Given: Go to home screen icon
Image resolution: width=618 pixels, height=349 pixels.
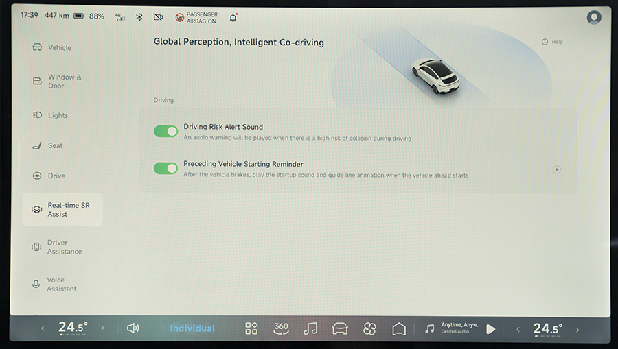Looking at the screenshot, I should tap(399, 328).
